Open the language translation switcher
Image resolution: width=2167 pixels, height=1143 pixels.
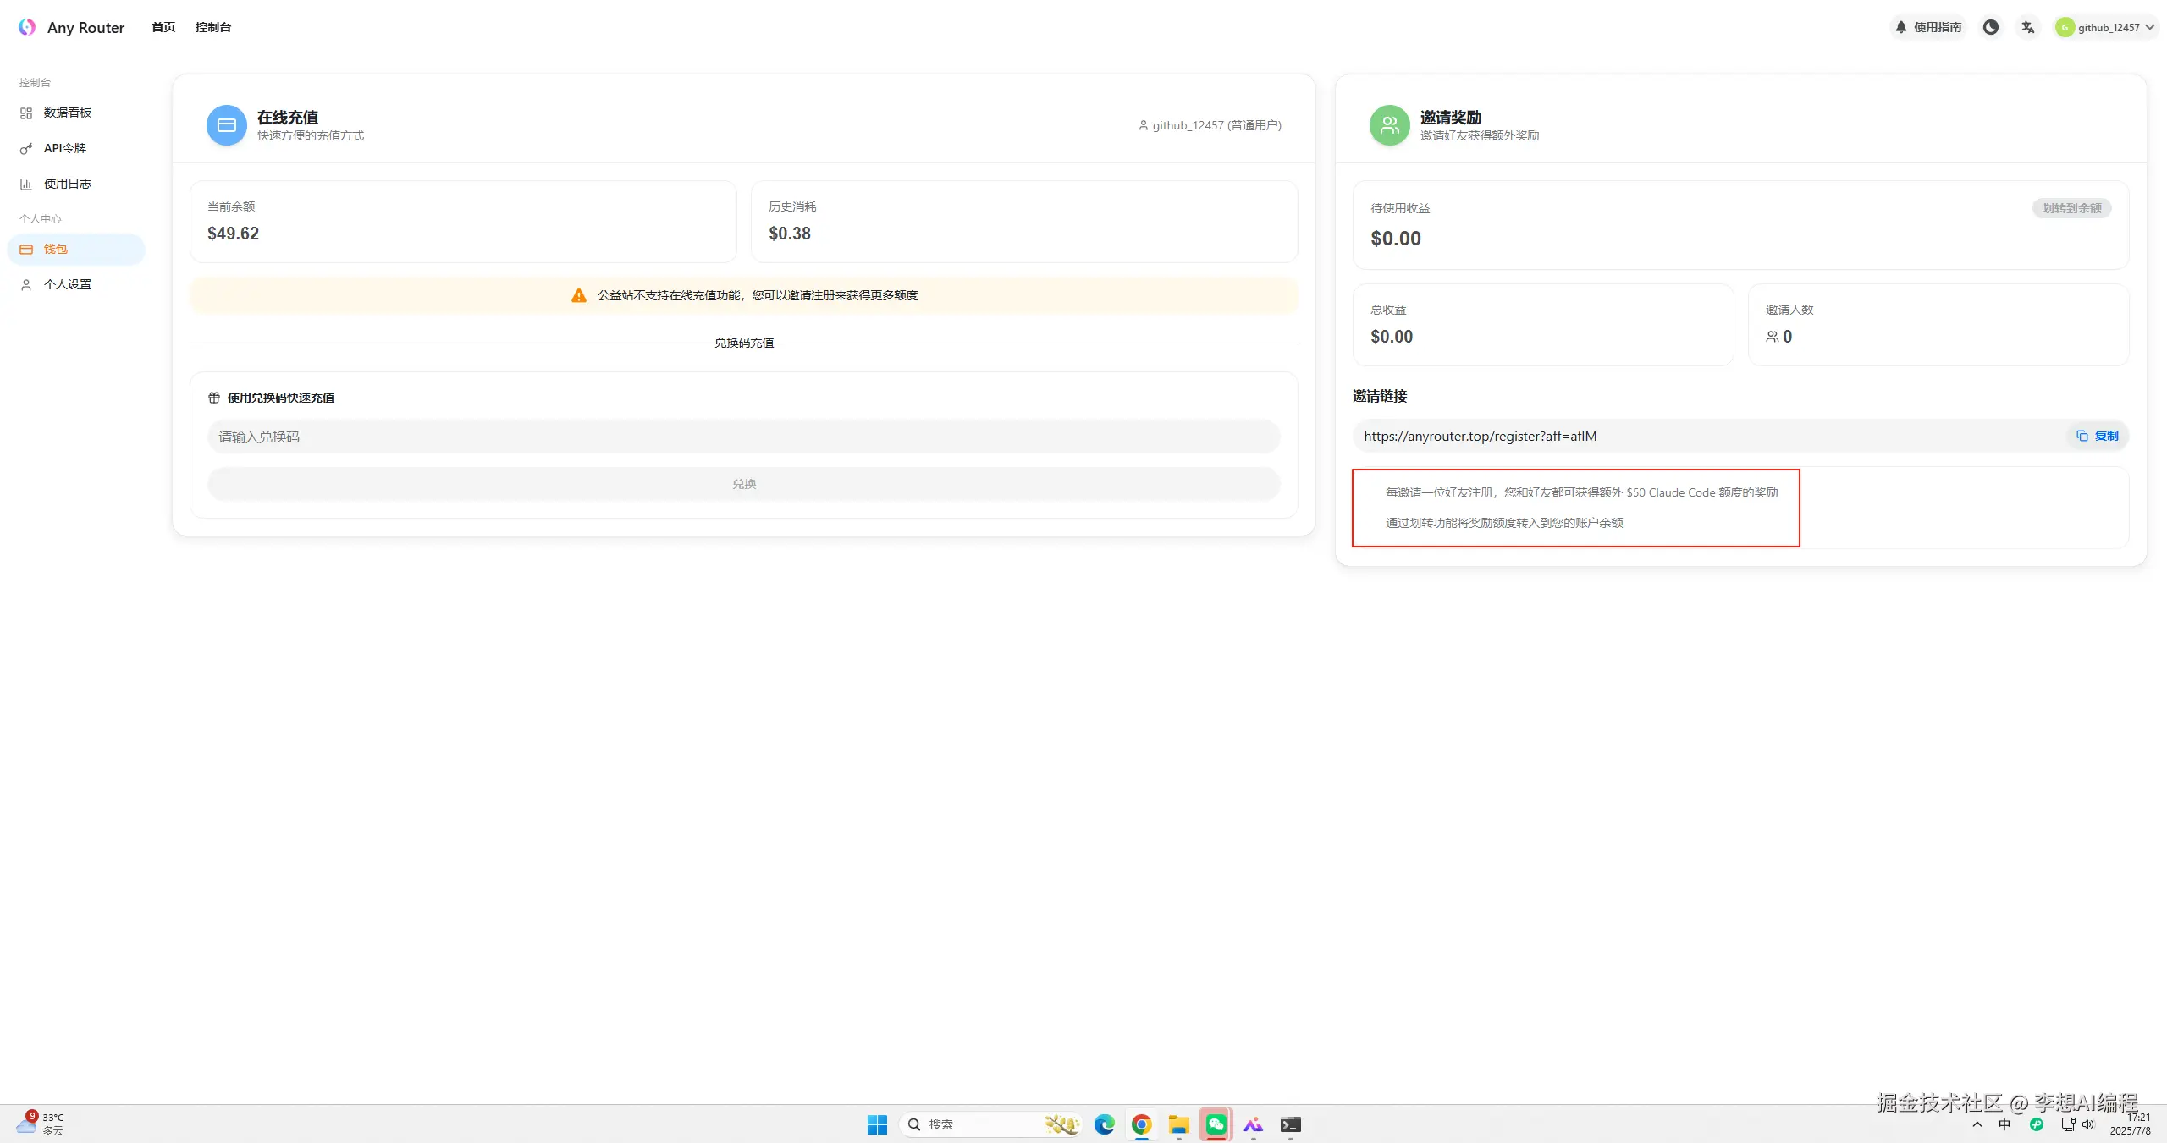(x=2027, y=27)
